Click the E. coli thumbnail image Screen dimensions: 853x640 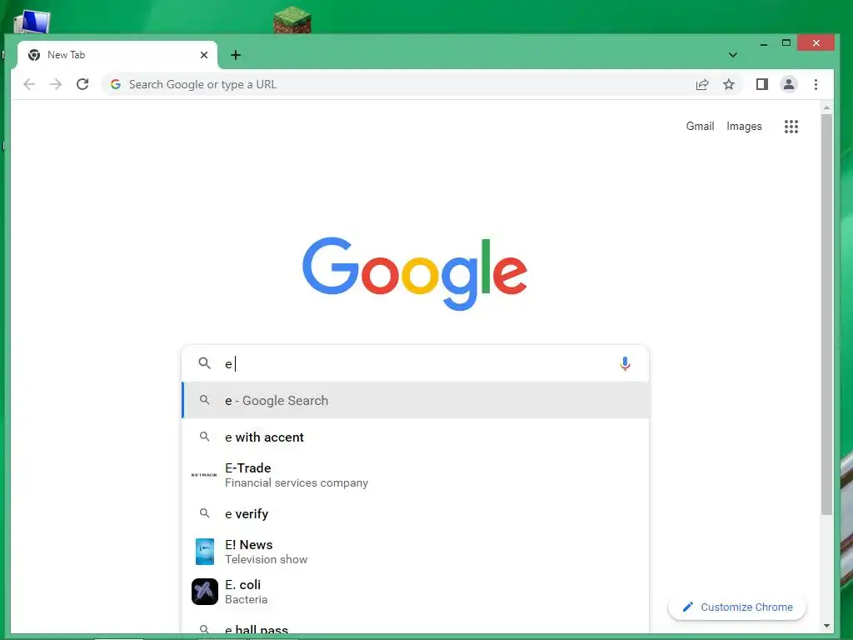click(205, 592)
